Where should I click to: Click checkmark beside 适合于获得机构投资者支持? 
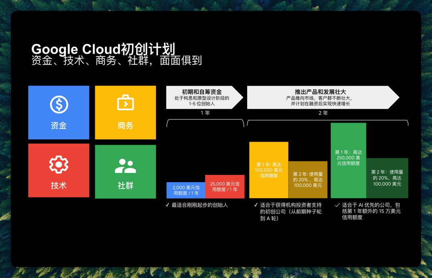(x=256, y=205)
